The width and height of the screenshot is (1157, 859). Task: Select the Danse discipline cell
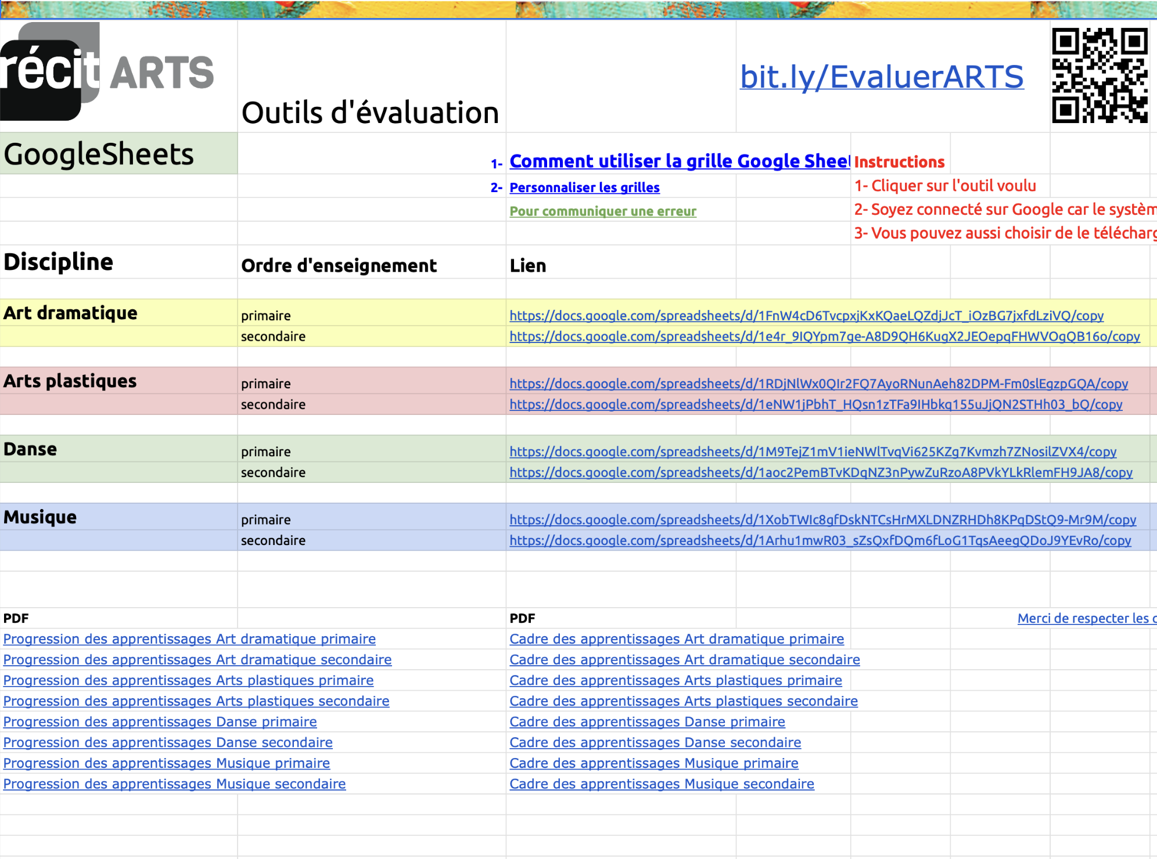(118, 449)
